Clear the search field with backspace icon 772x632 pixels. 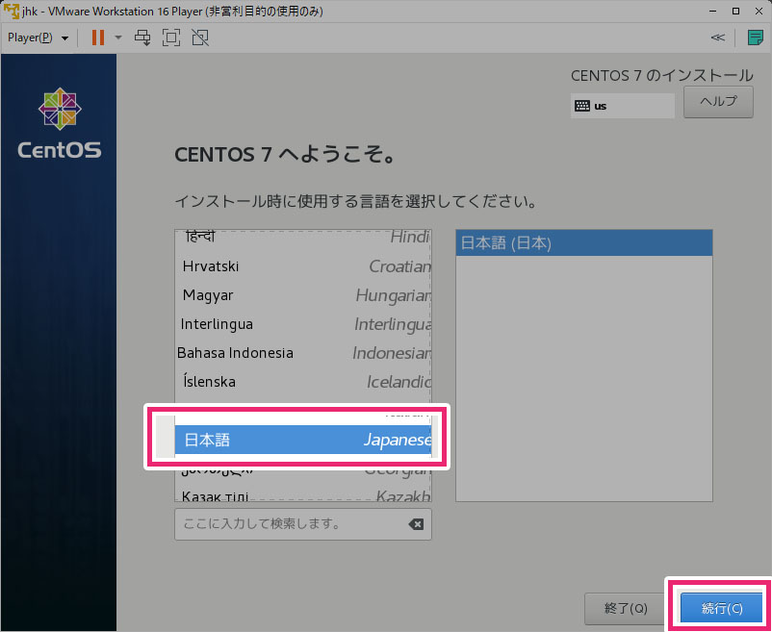[416, 524]
